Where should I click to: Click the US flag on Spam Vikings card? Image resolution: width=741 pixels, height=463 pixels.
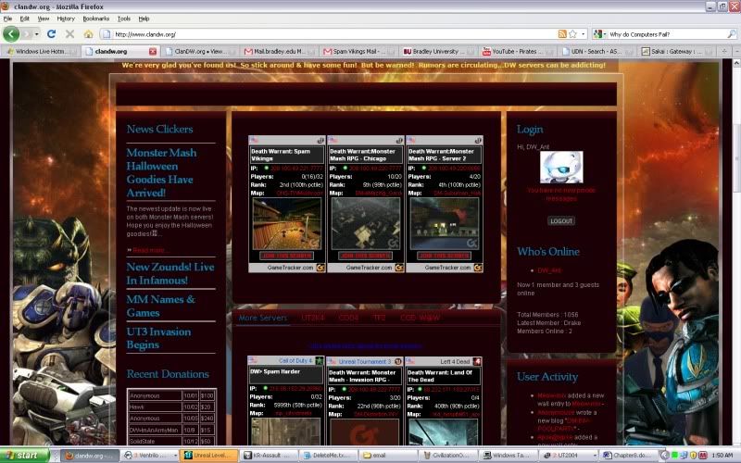(254, 141)
